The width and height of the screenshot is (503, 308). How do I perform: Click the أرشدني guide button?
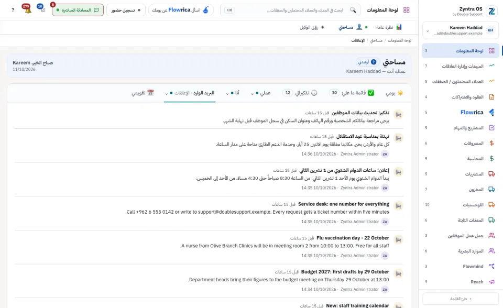point(368,62)
